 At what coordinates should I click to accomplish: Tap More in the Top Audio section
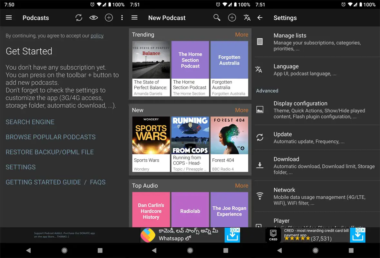point(242,185)
